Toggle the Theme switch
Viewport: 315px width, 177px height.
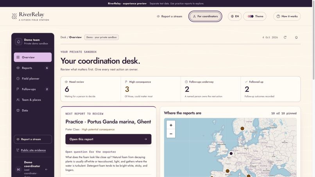point(255,16)
